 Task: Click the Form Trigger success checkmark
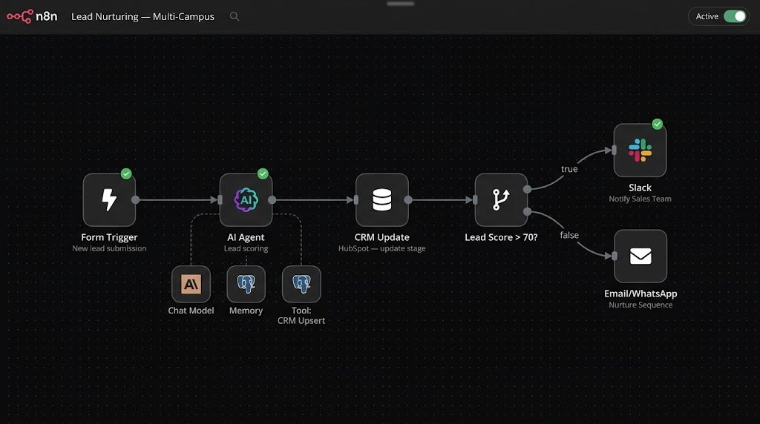[x=126, y=173]
